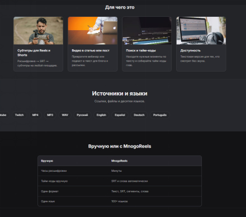Image resolution: width=246 pixels, height=217 pixels.
Task: Select the 'Доступность' card title
Action: (x=190, y=50)
